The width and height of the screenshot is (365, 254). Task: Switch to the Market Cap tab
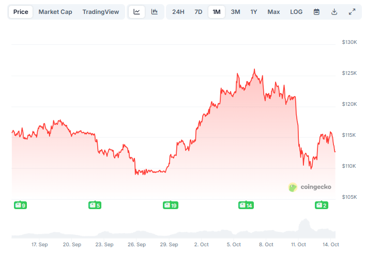[55, 12]
